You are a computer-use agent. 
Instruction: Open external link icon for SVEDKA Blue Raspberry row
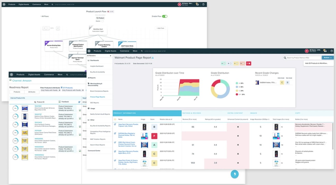[115, 134]
